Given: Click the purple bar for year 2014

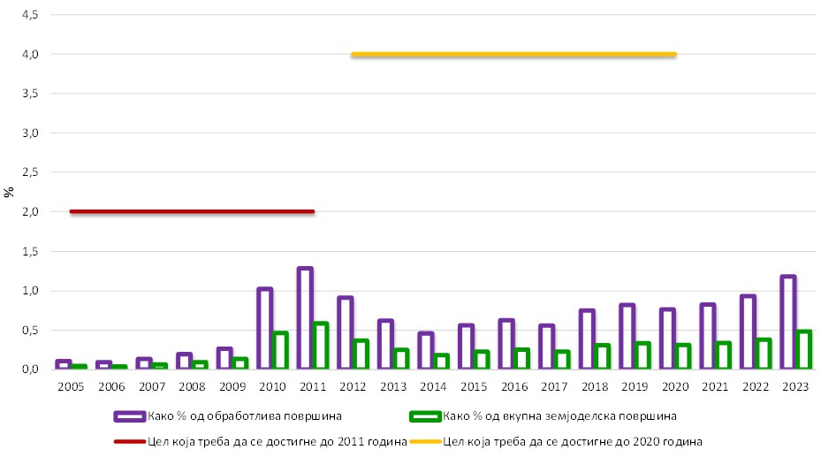Looking at the screenshot, I should click(x=425, y=351).
